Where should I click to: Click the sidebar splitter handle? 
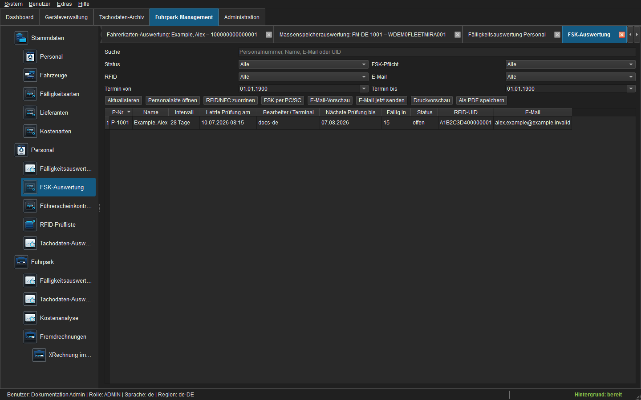pos(100,208)
